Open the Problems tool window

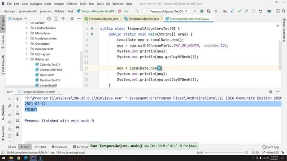tap(59, 147)
